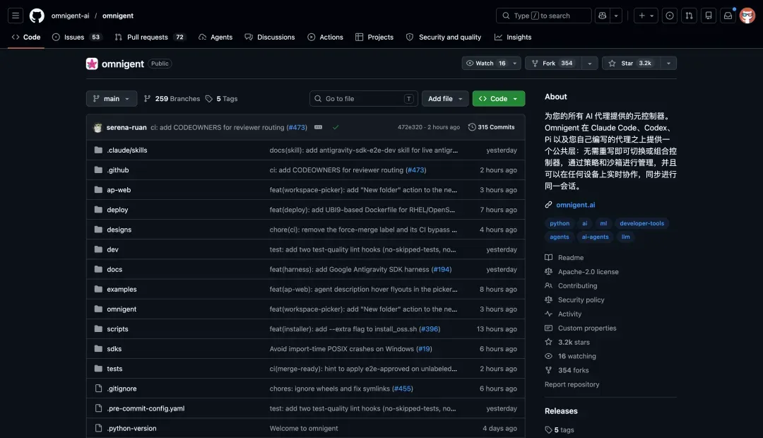The image size is (763, 438).
Task: Open the 315 Commits history link
Action: (x=492, y=127)
